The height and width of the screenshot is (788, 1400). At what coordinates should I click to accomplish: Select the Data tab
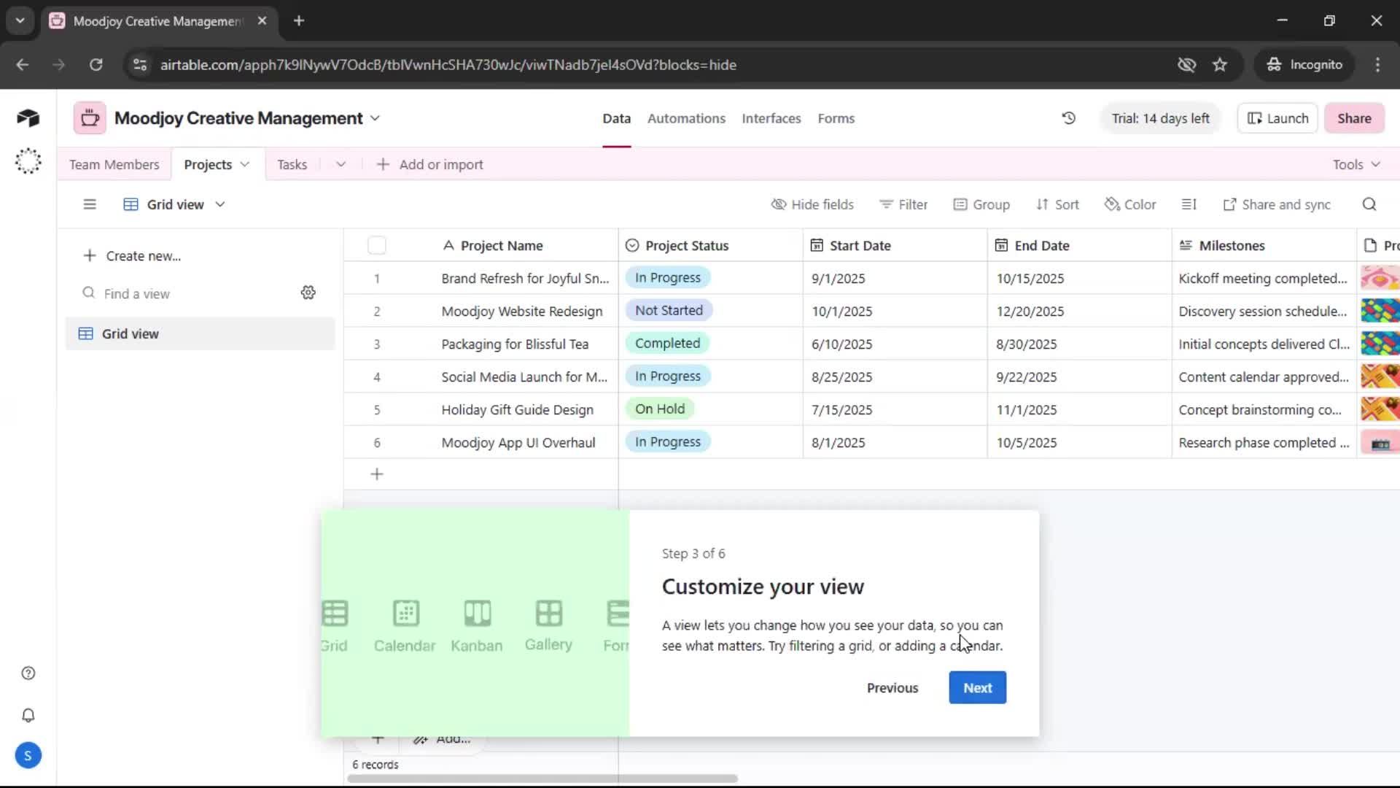coord(616,118)
